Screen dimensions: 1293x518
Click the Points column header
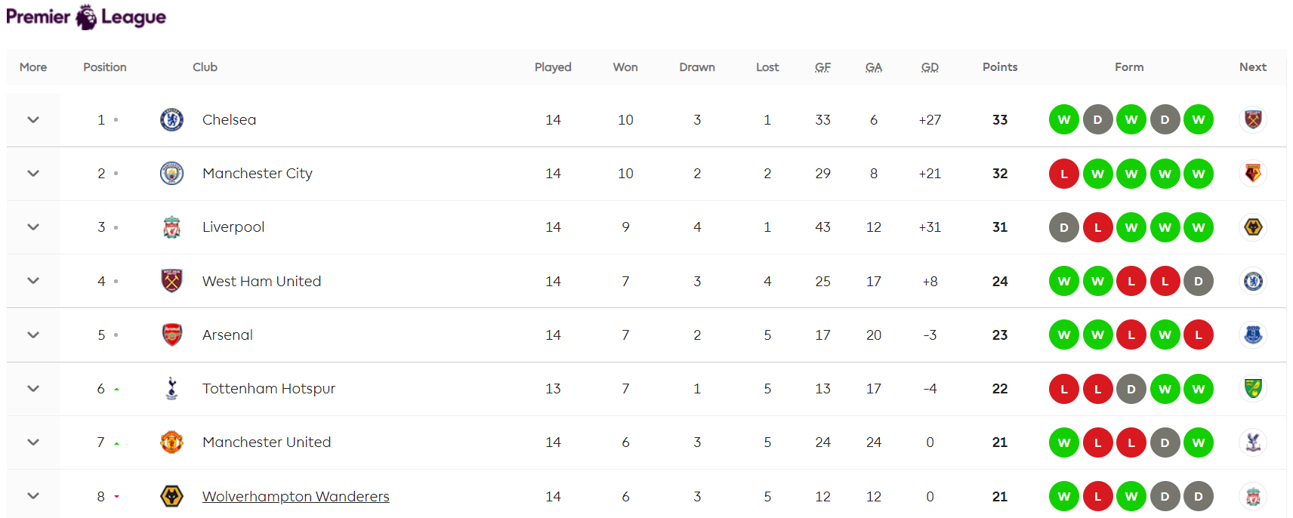point(1000,67)
